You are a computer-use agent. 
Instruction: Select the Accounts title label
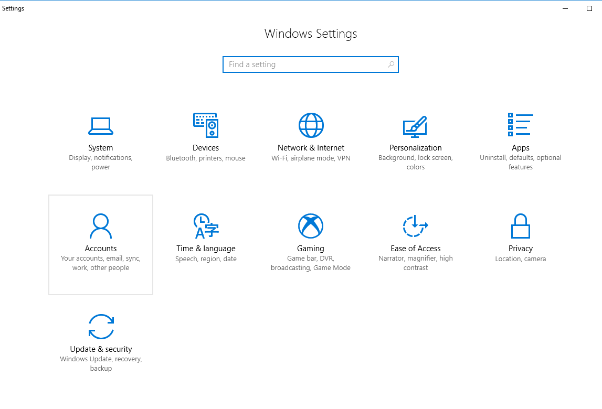[101, 248]
